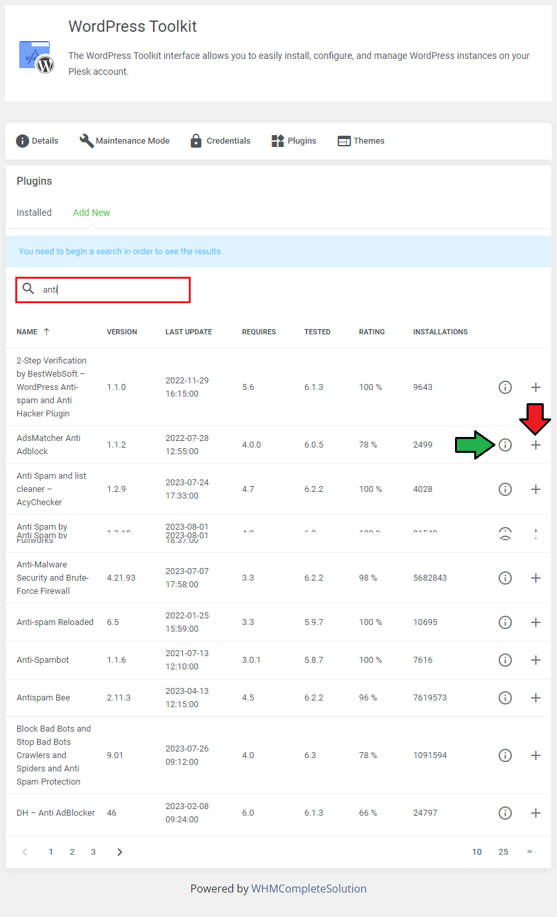View info for DH – Anti AdBlocker
This screenshot has height=917, width=557.
coord(505,813)
